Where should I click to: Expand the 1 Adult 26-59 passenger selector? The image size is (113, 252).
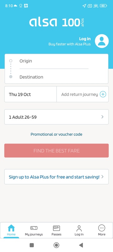point(56,117)
